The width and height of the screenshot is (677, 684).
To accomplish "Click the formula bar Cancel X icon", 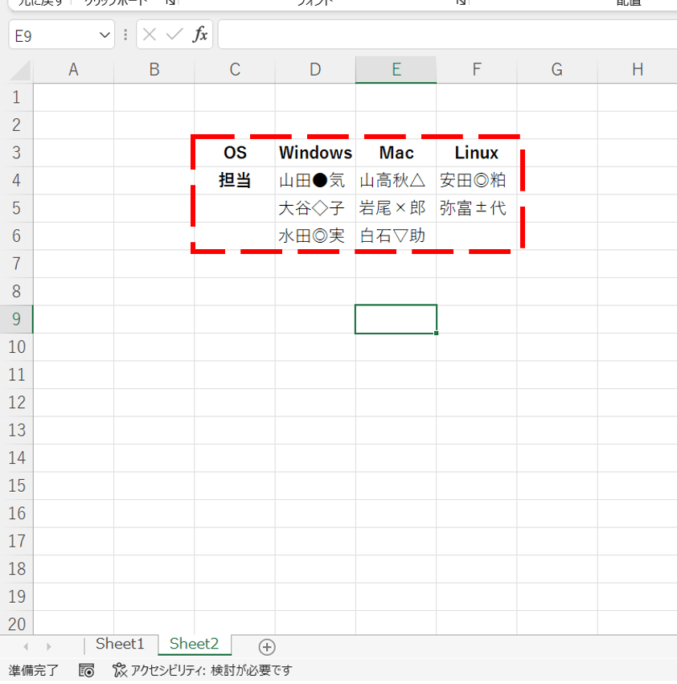I will (x=150, y=34).
